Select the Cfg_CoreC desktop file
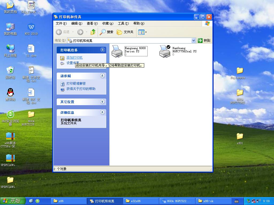 [x=31, y=7]
